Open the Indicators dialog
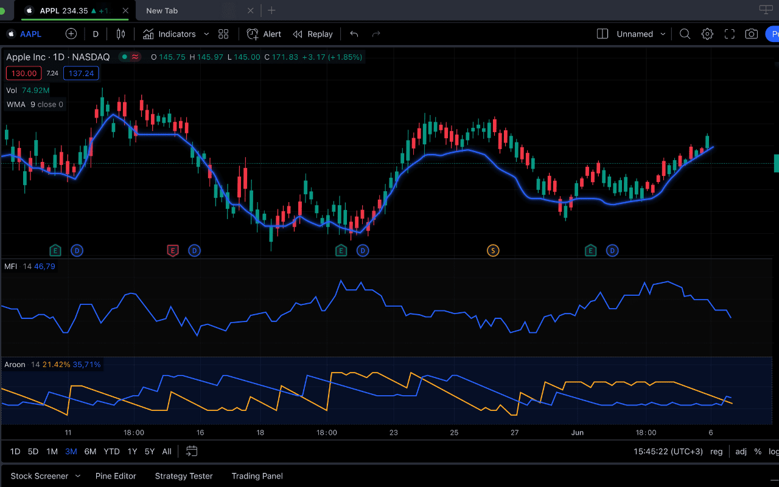The image size is (779, 487). click(x=169, y=34)
